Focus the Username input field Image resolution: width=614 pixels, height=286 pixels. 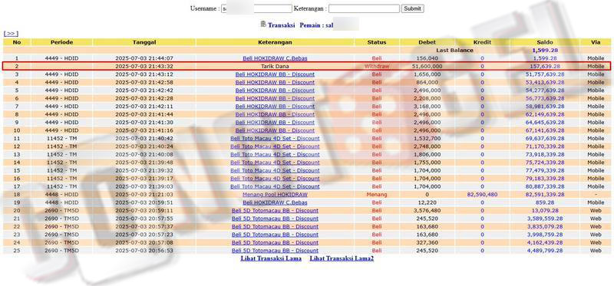tap(257, 8)
